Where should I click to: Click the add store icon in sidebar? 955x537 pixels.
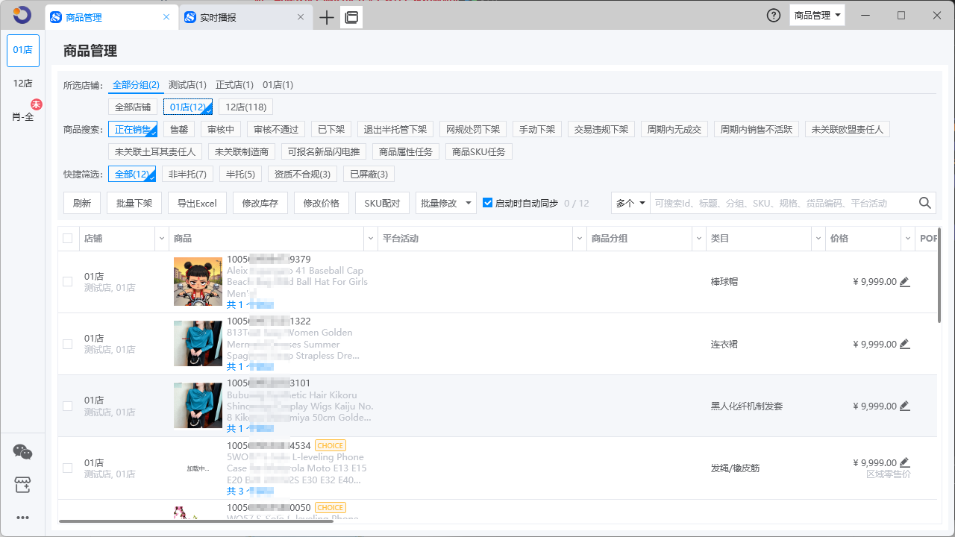point(22,486)
